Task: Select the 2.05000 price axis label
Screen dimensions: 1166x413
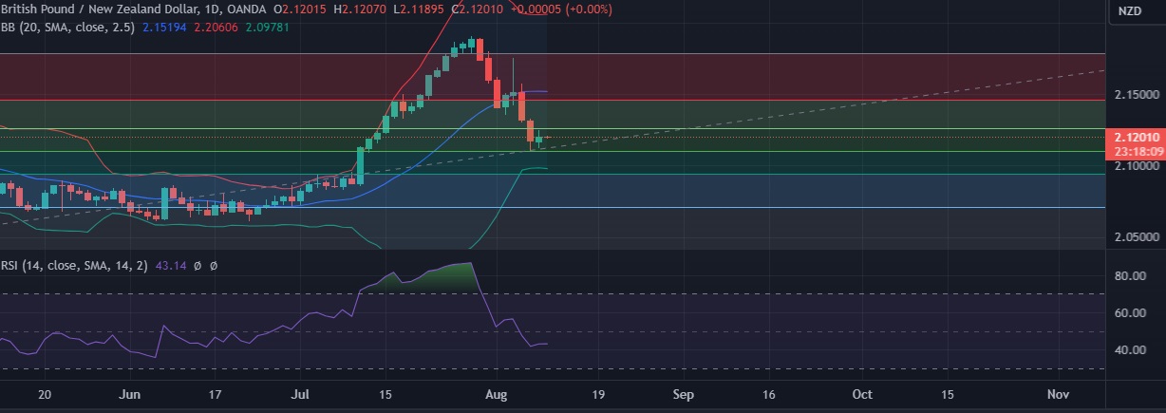Action: (x=1135, y=236)
